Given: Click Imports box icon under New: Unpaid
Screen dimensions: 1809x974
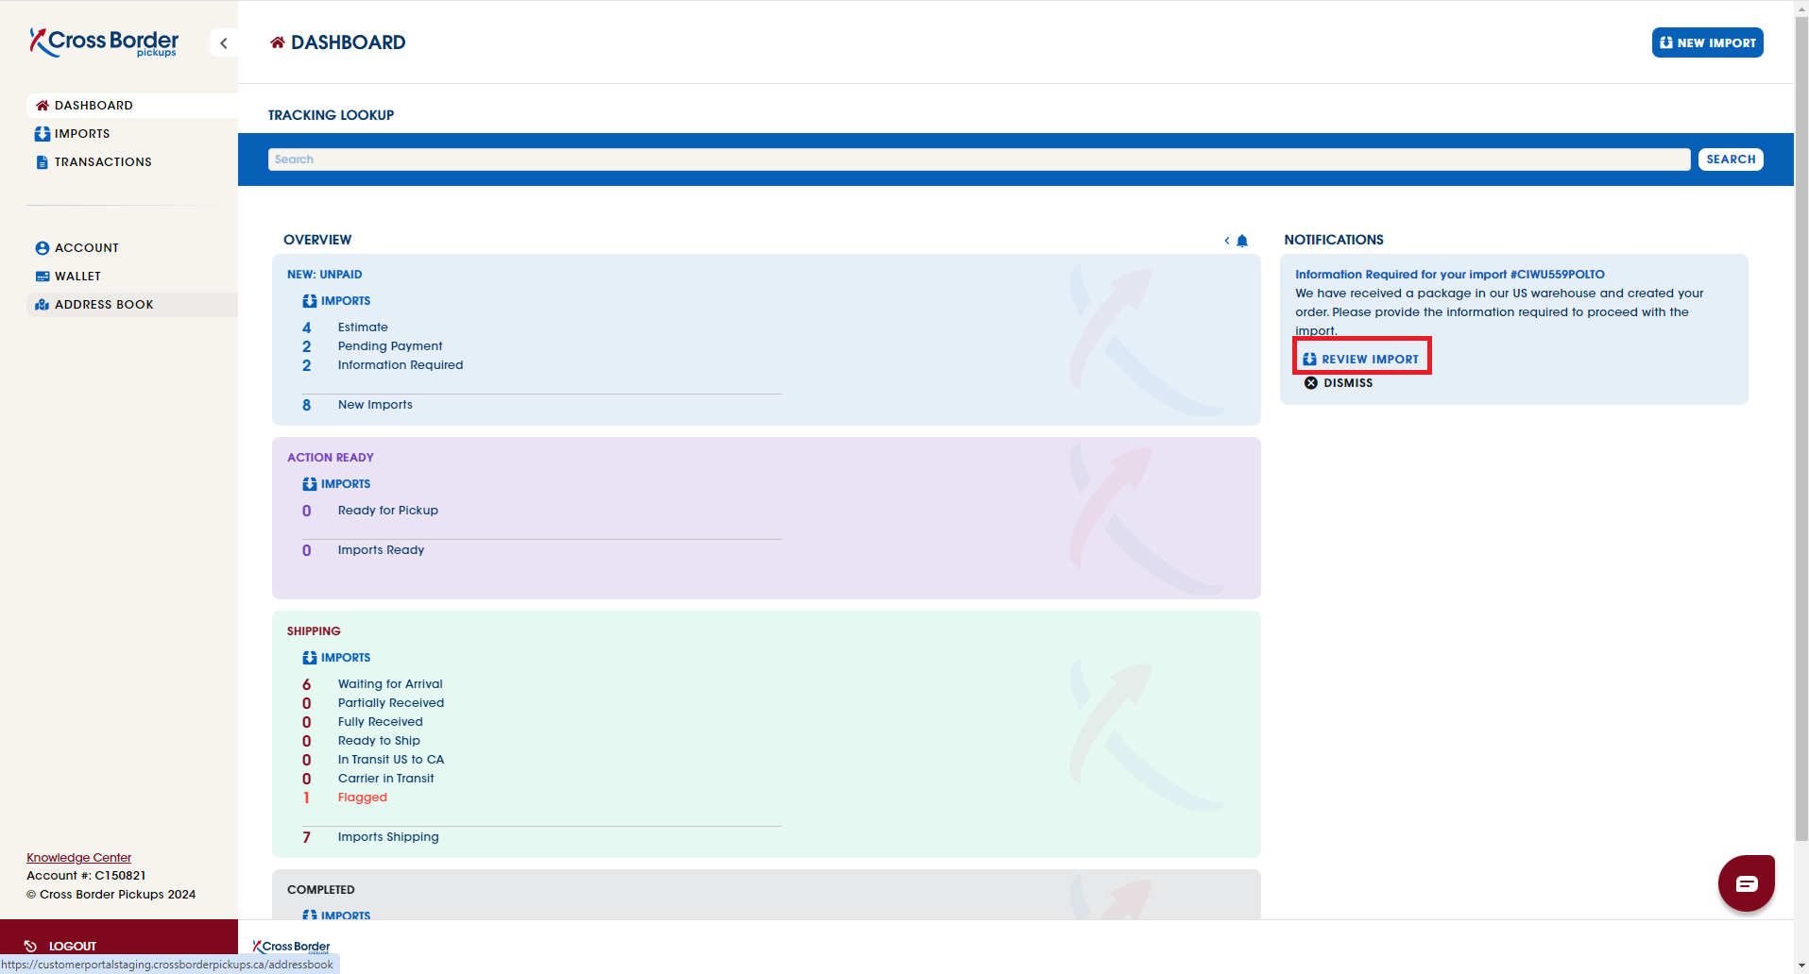Looking at the screenshot, I should tap(310, 301).
